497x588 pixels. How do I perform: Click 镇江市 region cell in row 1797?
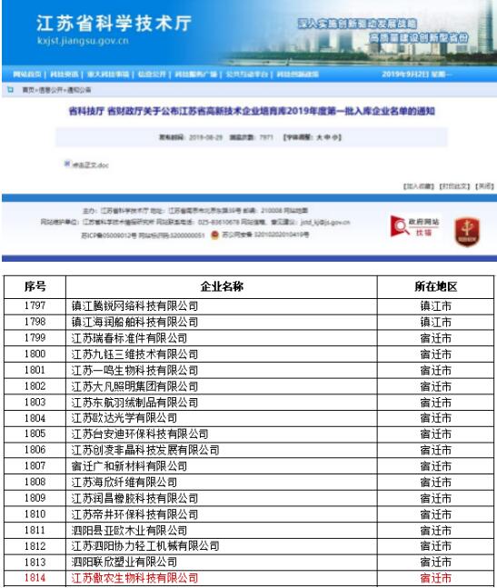click(435, 306)
